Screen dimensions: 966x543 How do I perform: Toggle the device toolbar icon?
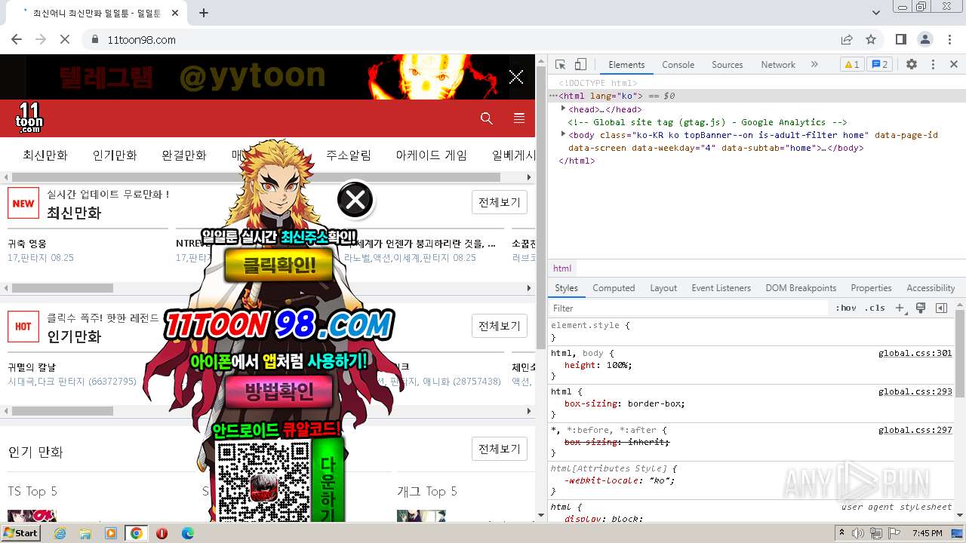580,65
